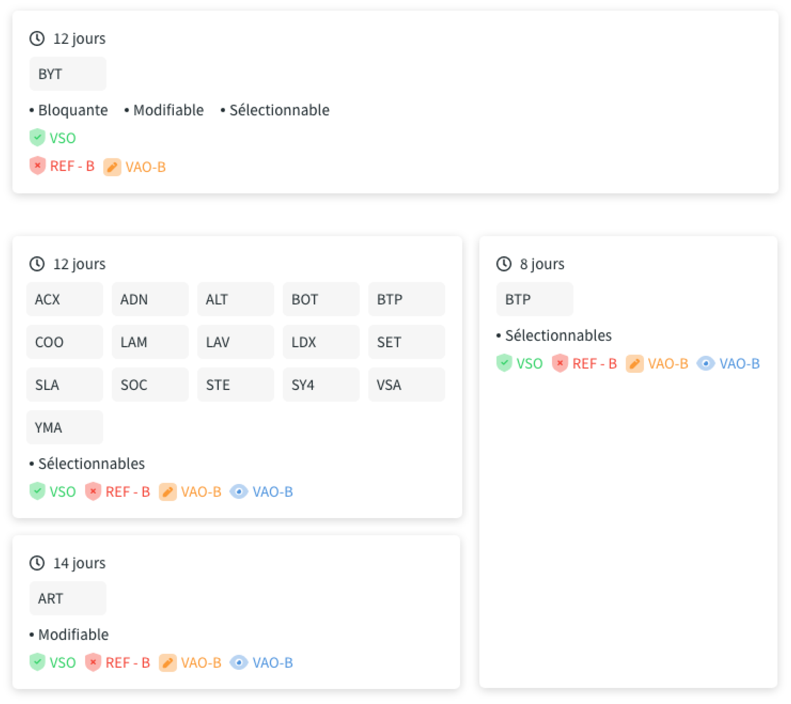Click the orange pencil VAO-B icon in the ART card
791x704 pixels.
[x=167, y=663]
